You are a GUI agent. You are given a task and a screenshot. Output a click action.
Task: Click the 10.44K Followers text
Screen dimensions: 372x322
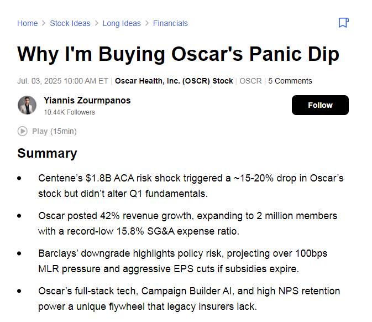[69, 112]
